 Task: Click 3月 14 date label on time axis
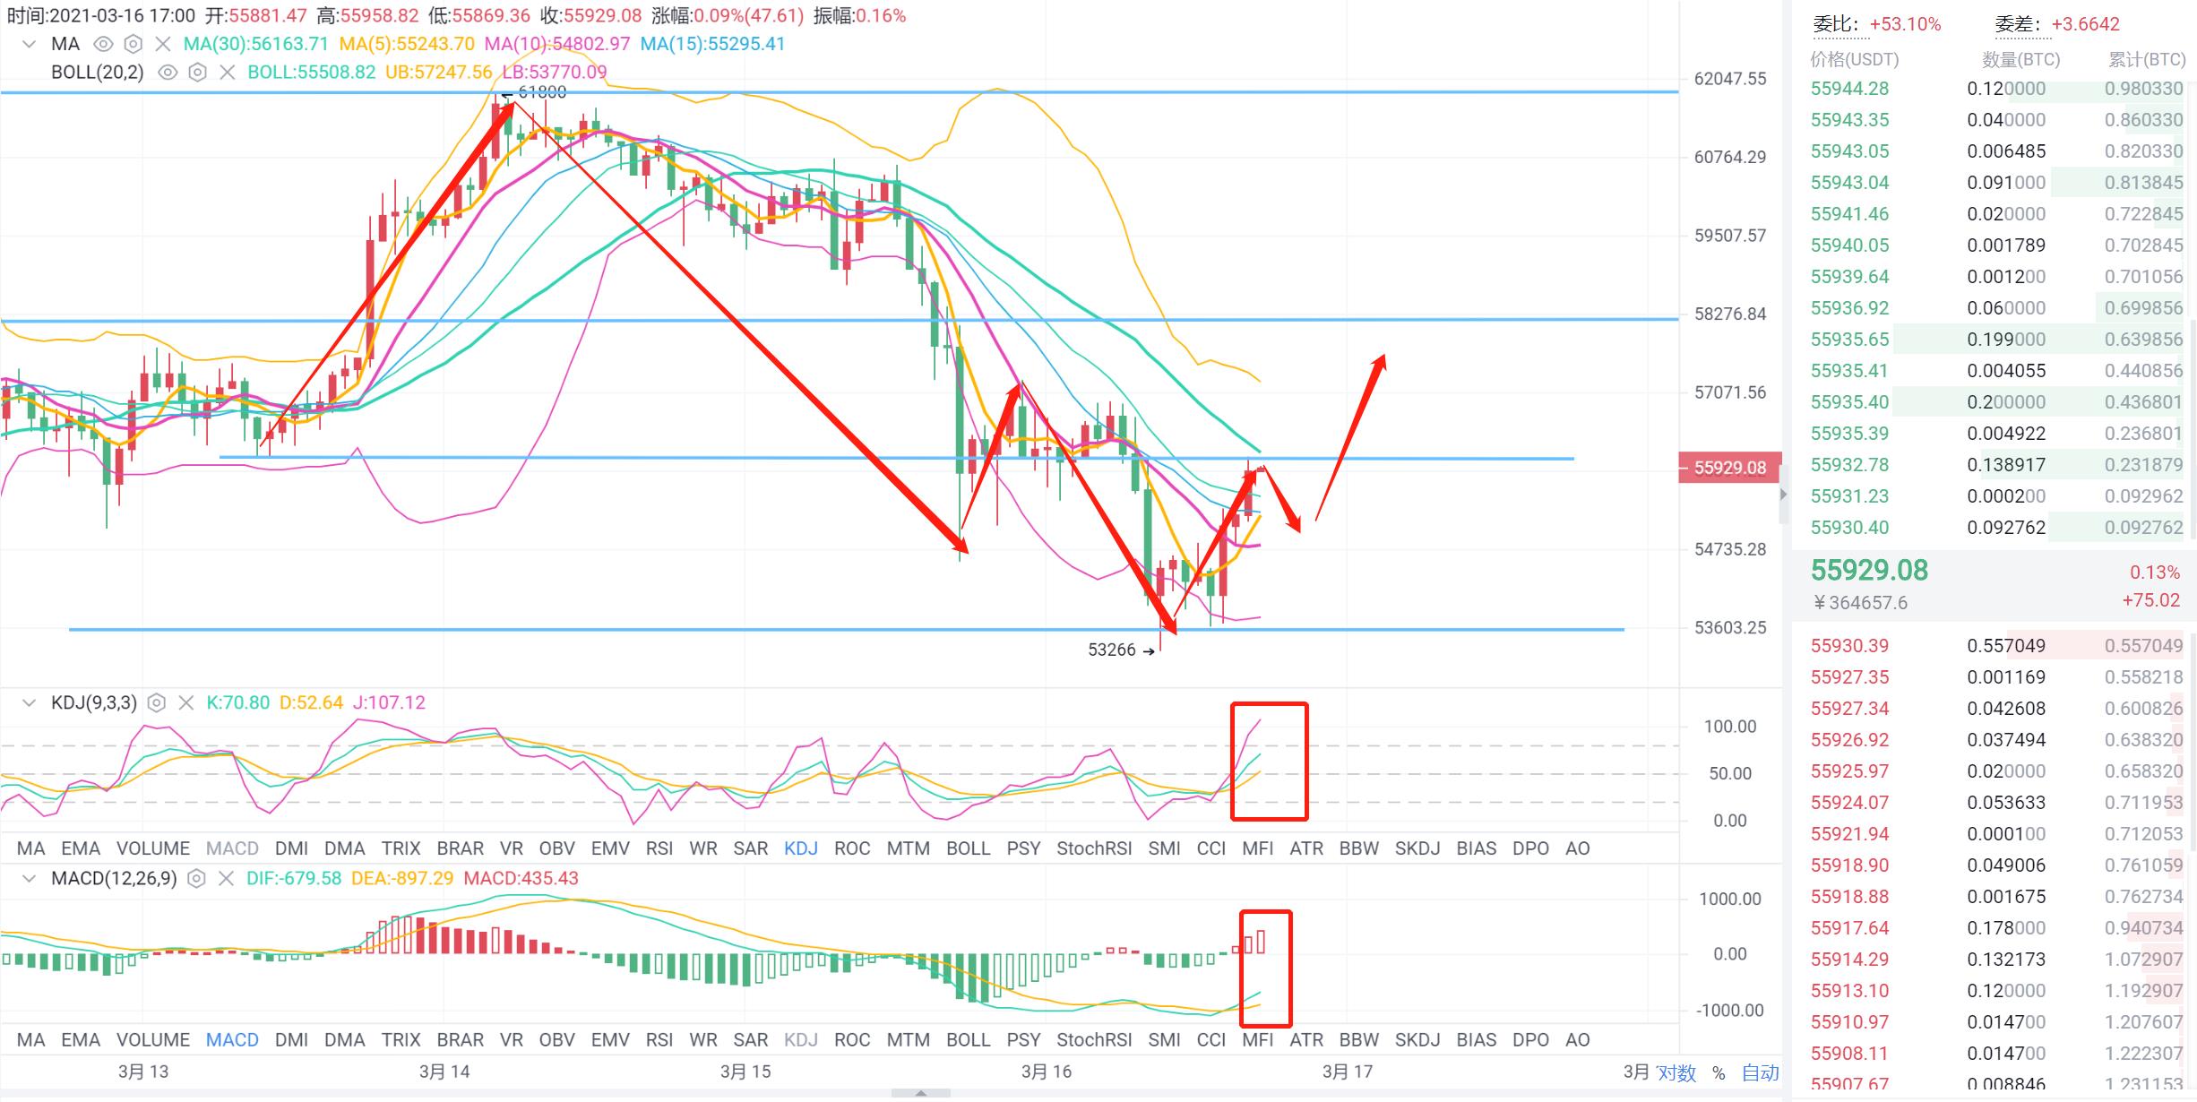(444, 1072)
